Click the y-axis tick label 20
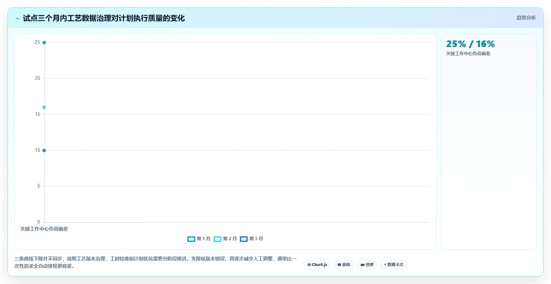Screen dimensions: 551x284 tap(38, 78)
